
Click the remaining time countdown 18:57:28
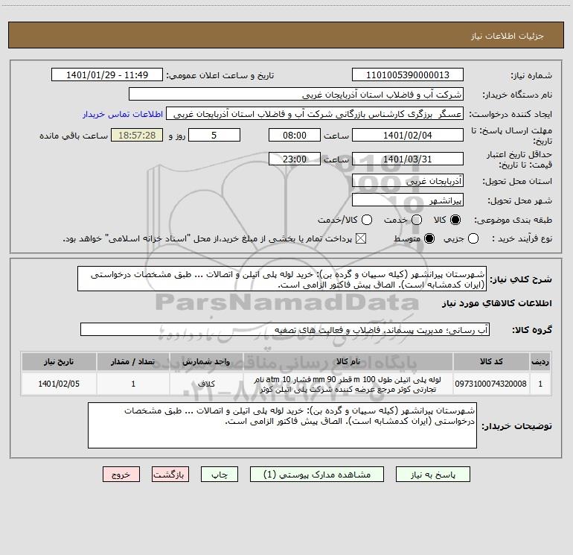tap(137, 135)
